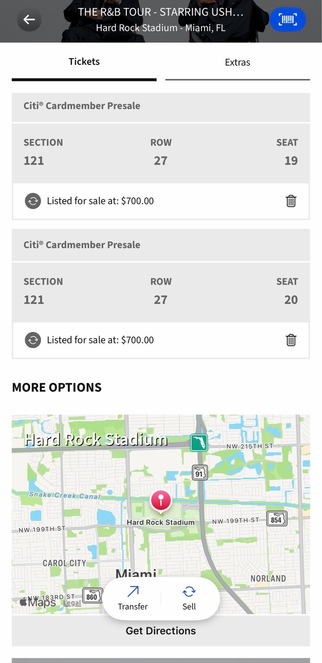Delete the seat 20 sale listing
Screen dimensions: 322x663
tap(291, 340)
